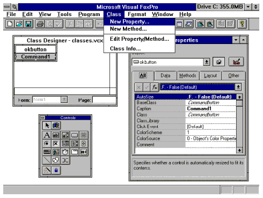Select the Separator control tool
This screenshot has height=198, width=263.
point(65,160)
